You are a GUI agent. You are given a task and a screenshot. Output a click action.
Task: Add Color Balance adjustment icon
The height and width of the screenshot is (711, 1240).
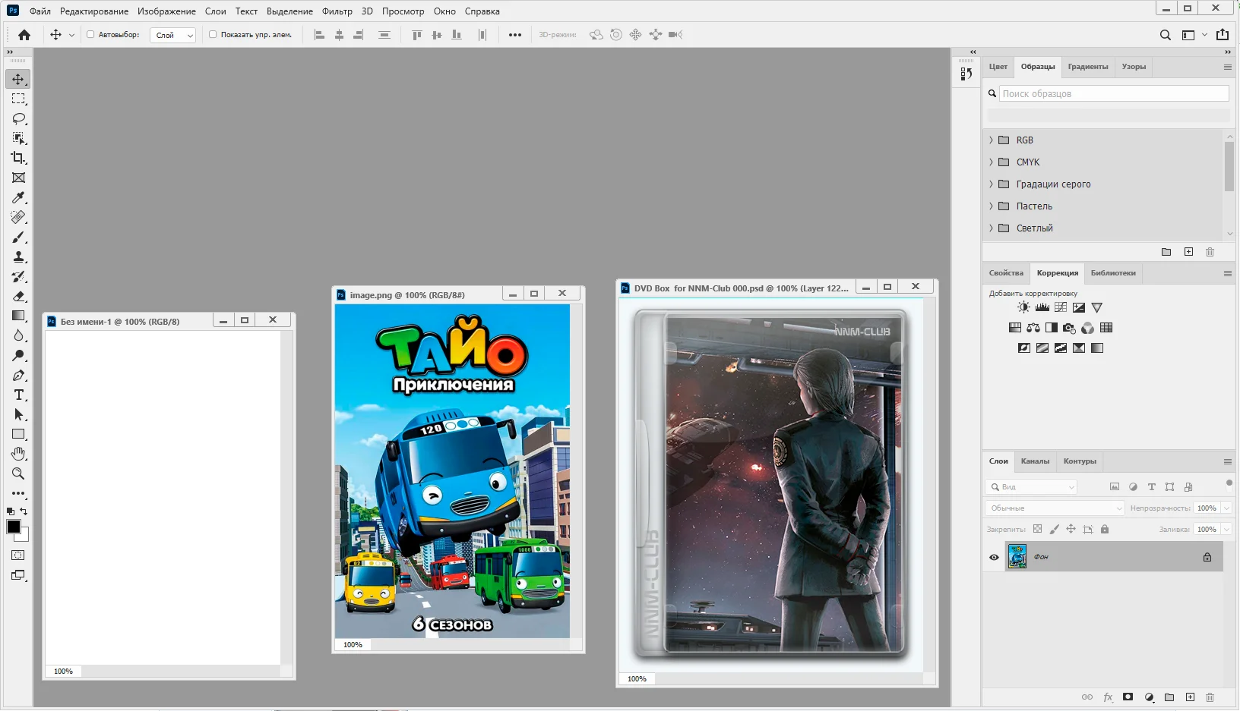tap(1033, 328)
